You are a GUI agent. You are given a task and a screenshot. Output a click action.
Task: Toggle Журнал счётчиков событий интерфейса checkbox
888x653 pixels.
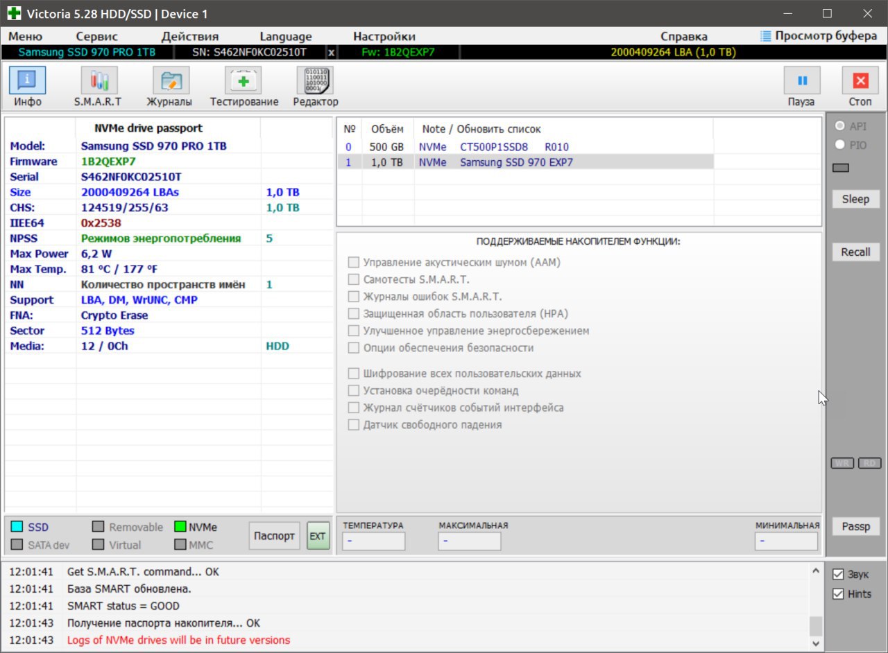point(354,408)
